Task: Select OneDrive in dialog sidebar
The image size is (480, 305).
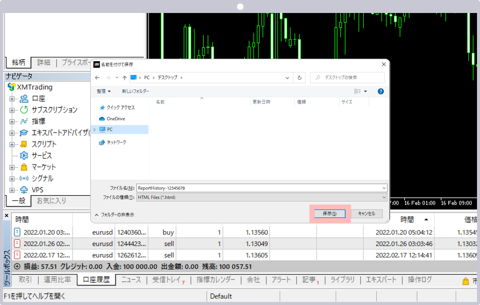Action: [x=112, y=119]
